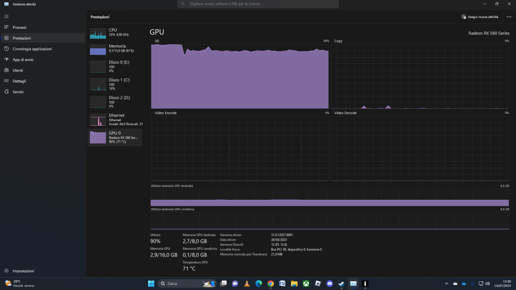
Task: Show hidden system tray icons chevron
Action: pos(446,283)
